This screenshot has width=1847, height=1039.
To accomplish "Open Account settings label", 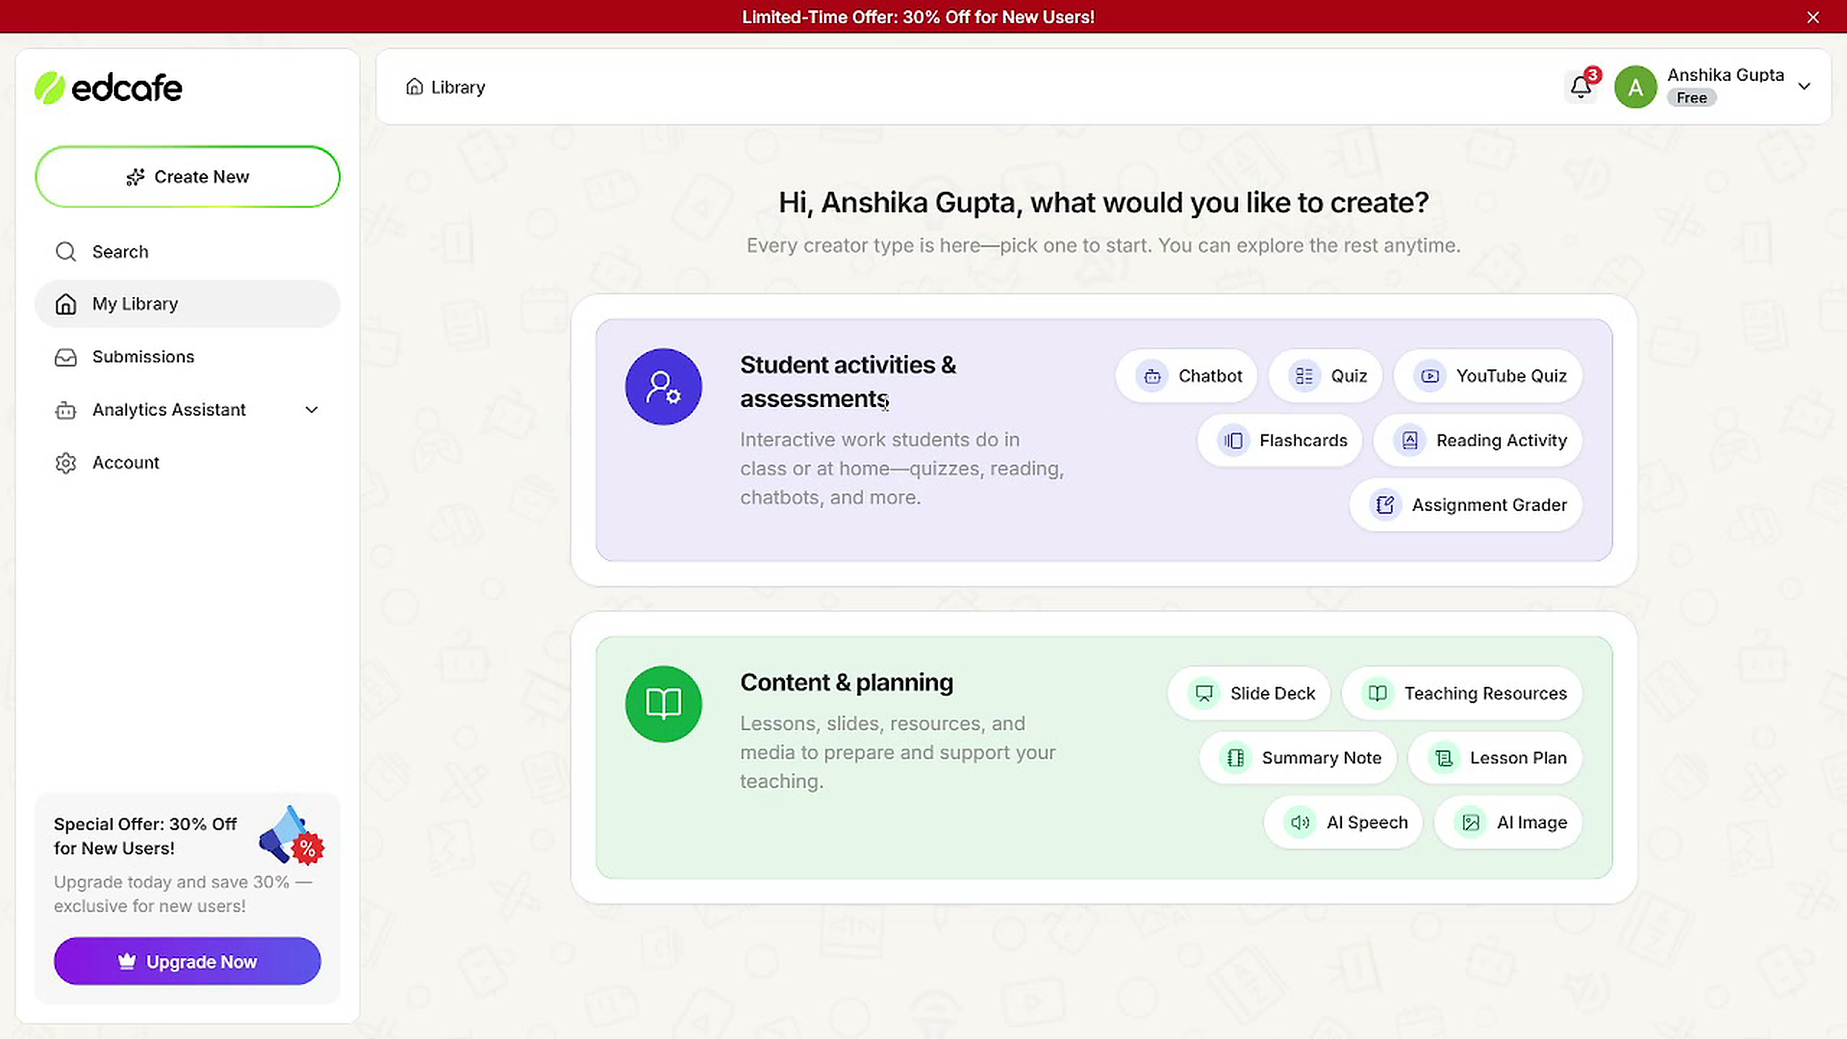I will tap(126, 462).
